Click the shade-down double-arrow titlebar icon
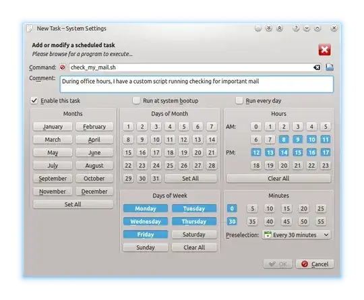The height and width of the screenshot is (300, 364). [268, 28]
